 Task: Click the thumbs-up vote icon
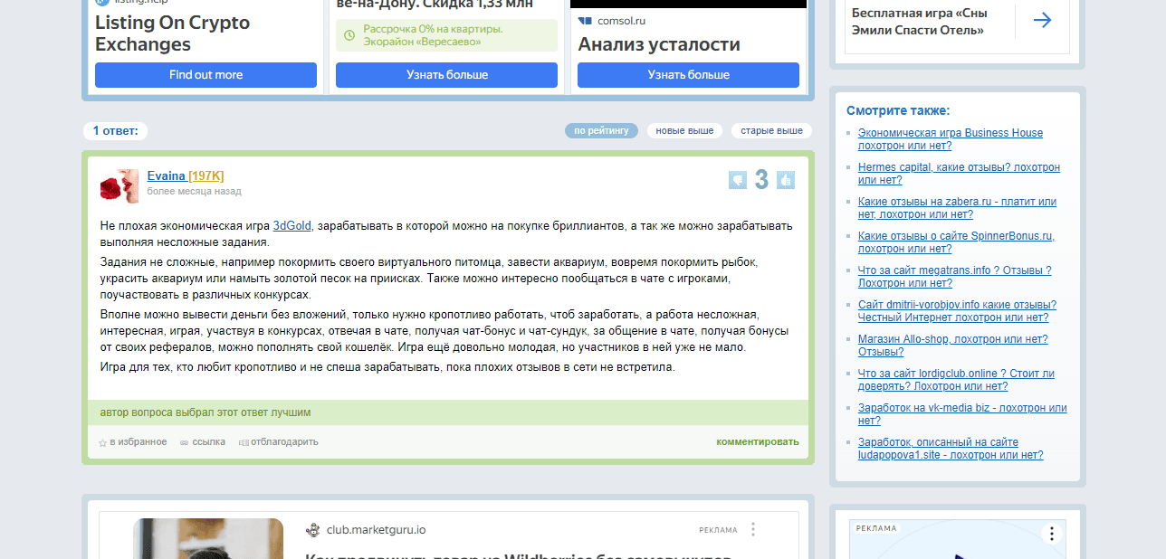tap(785, 180)
